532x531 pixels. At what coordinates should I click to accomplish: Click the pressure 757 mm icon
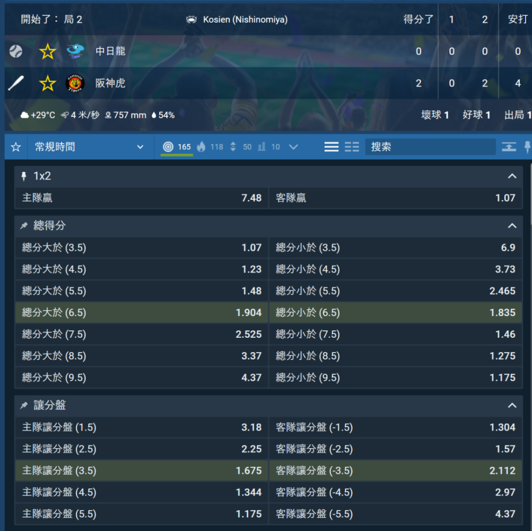tap(108, 115)
